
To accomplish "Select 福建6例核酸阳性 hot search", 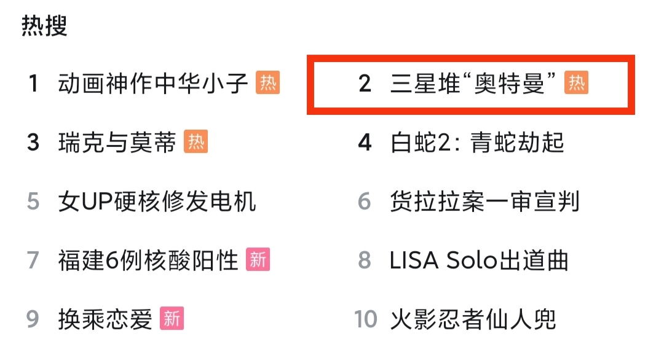I will [x=148, y=260].
